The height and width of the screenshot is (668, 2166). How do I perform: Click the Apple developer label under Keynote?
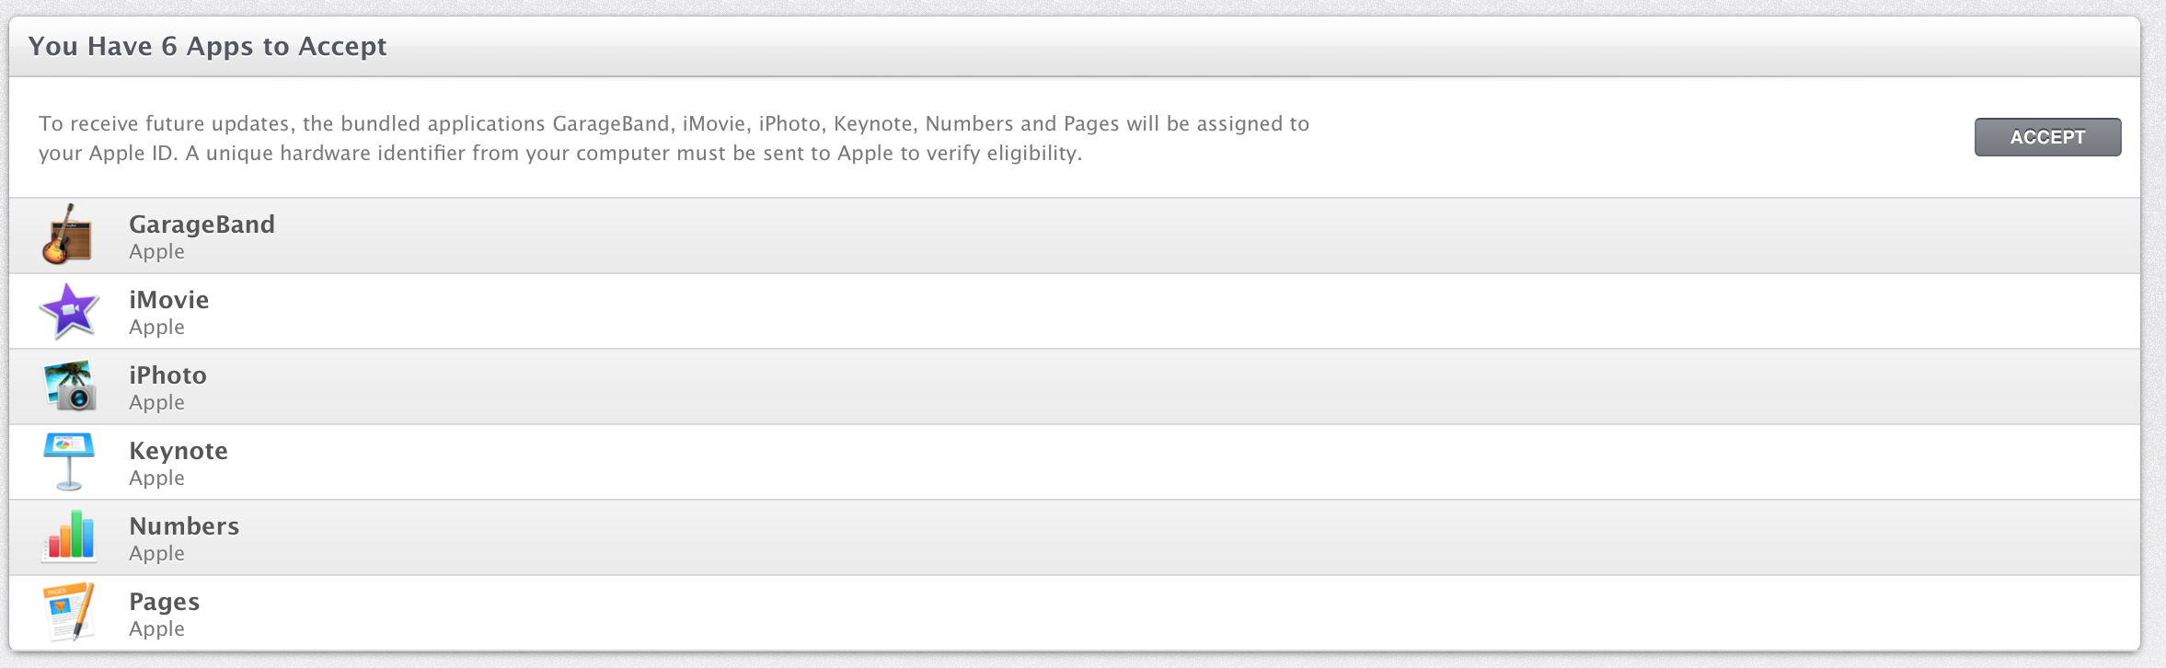click(x=156, y=478)
